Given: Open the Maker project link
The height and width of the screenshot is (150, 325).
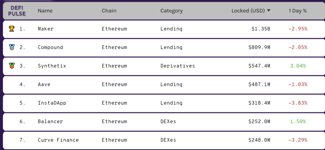Looking at the screenshot, I should (x=46, y=29).
